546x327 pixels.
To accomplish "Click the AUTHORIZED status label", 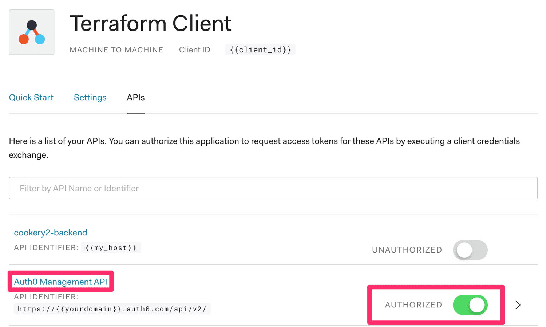I will tap(414, 305).
